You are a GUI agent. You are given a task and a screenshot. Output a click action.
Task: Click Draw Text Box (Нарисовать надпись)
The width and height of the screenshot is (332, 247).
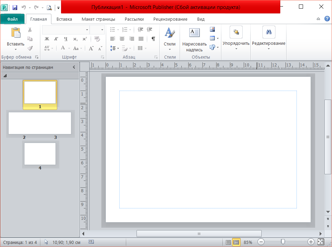pyautogui.click(x=194, y=40)
